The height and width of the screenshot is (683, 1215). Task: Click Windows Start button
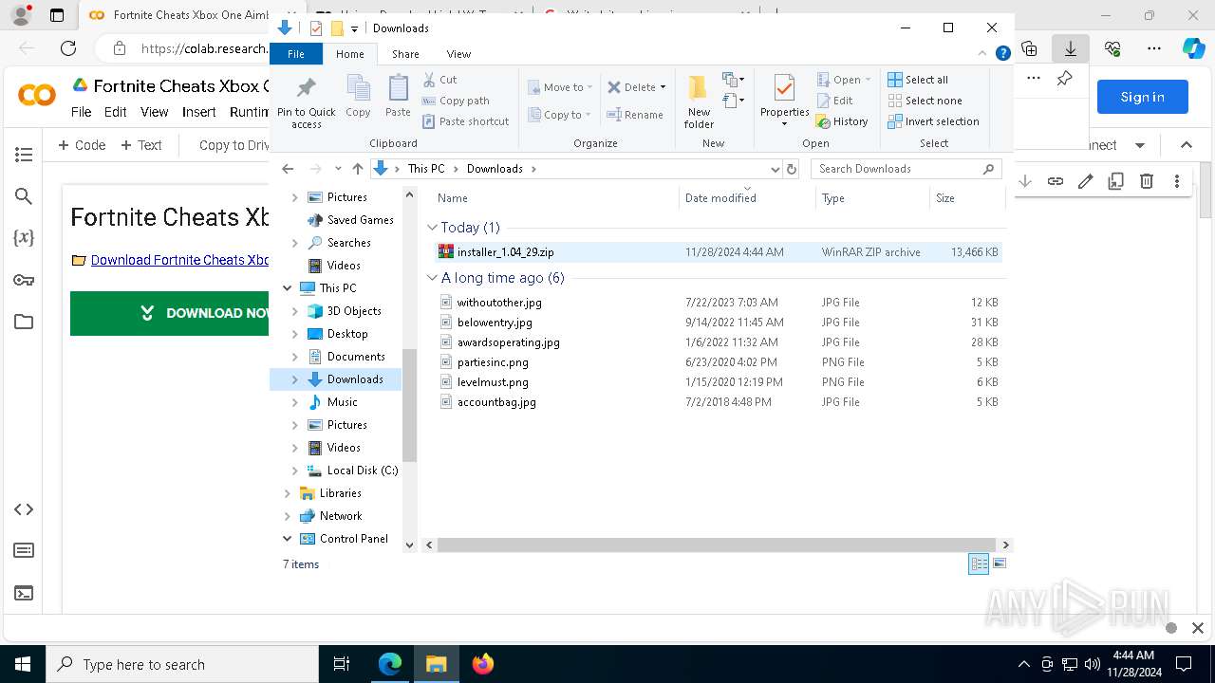[23, 664]
